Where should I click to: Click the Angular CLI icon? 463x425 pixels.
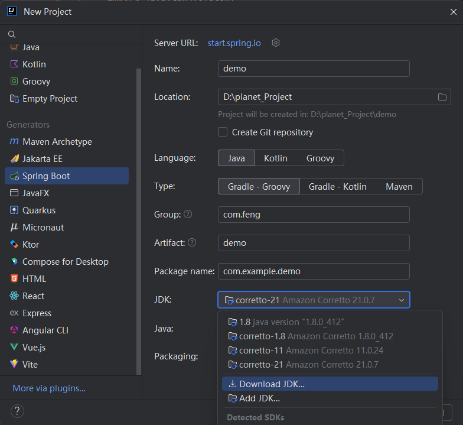(14, 330)
